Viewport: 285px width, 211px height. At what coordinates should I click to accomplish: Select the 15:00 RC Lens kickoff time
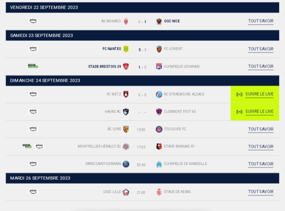click(141, 130)
